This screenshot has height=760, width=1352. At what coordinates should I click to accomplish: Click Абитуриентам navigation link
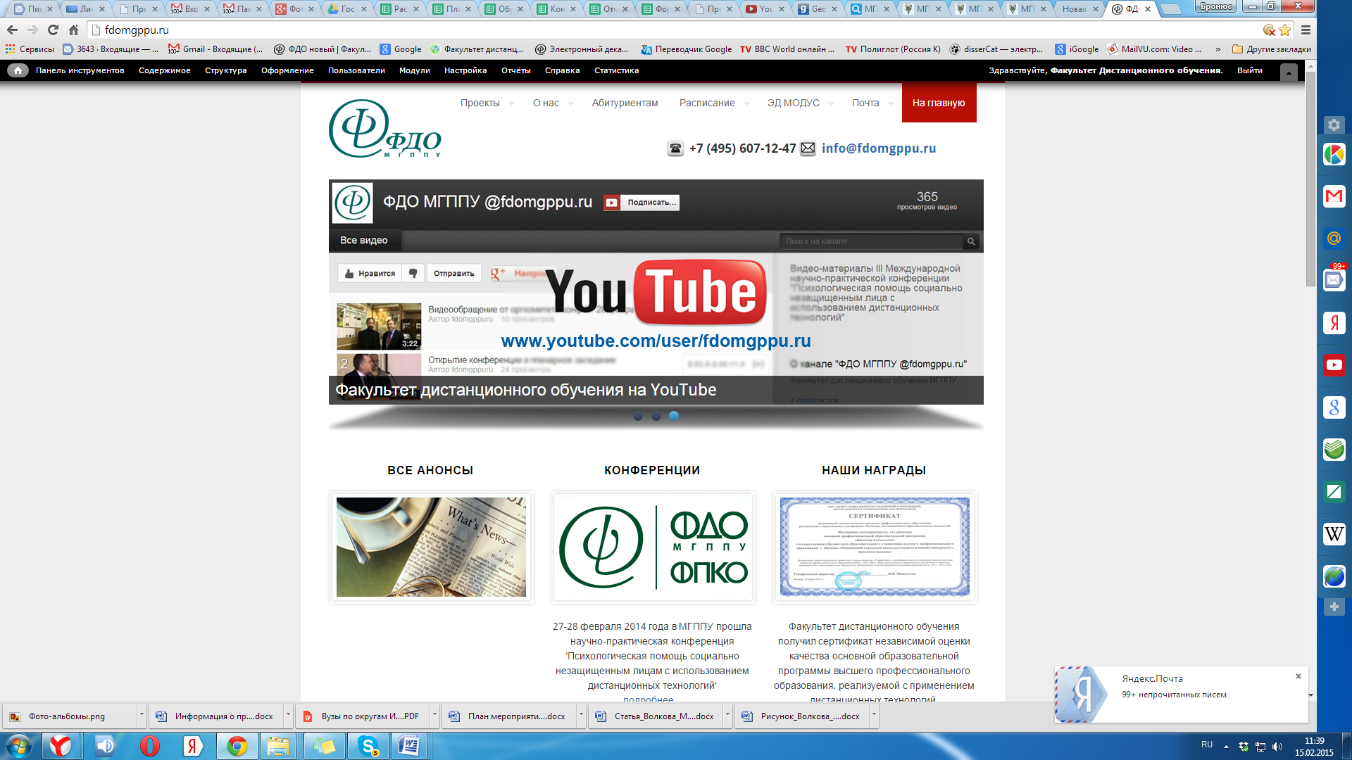coord(625,103)
